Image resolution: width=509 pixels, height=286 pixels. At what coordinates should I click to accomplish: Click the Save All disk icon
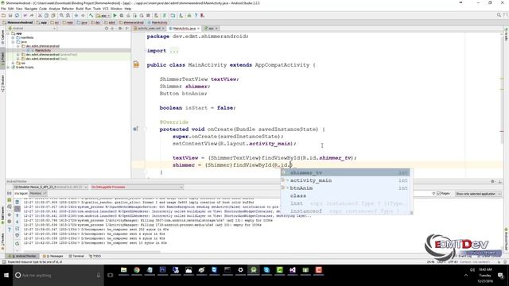(x=10, y=16)
